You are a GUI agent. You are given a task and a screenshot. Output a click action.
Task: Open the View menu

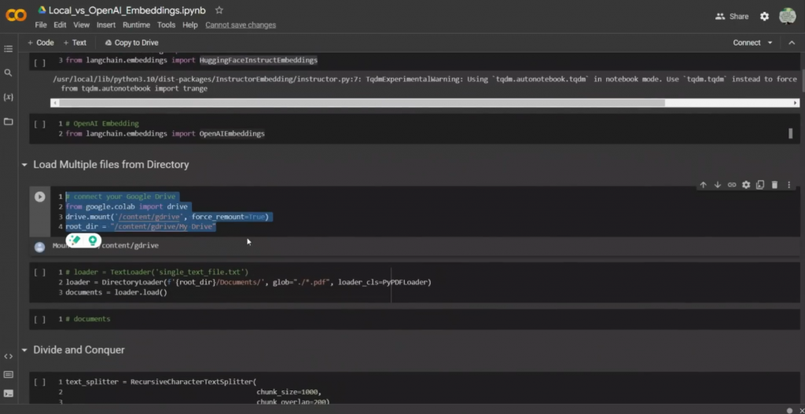[x=81, y=24]
